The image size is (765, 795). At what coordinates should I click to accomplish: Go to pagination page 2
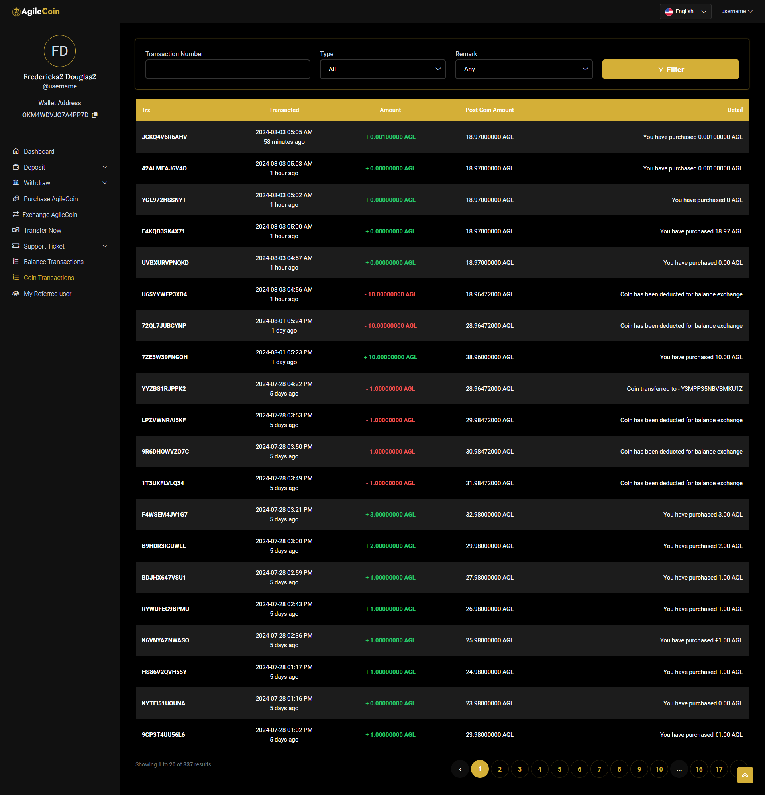500,769
